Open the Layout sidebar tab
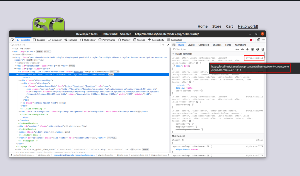The image size is (300, 176). pyautogui.click(x=191, y=45)
